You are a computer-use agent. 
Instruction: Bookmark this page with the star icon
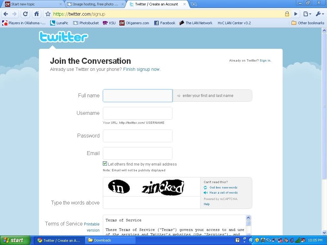click(48, 14)
